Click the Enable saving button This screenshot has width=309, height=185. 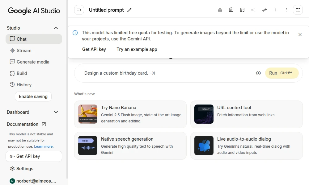tap(33, 97)
